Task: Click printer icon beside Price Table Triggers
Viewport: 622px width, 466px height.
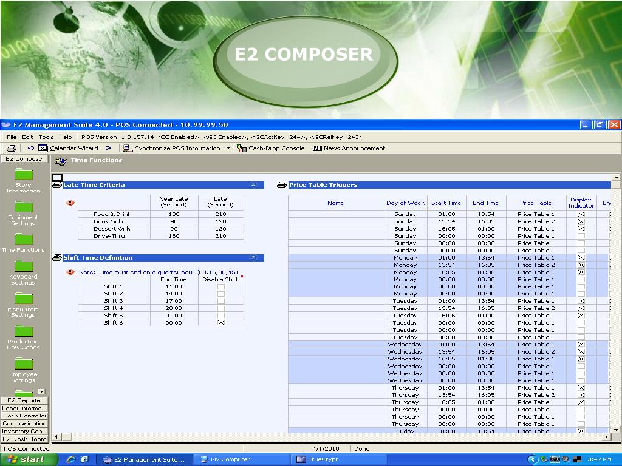Action: (x=282, y=185)
